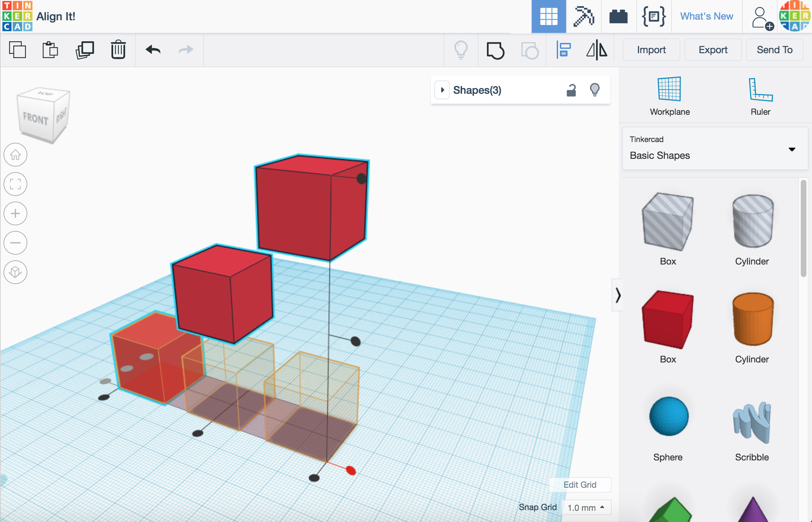Expand the Shapes(3) inspector panel
The image size is (812, 522).
[x=442, y=90]
